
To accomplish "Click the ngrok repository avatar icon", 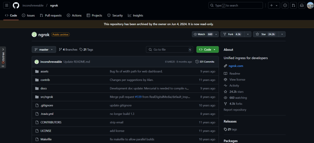I will (x=34, y=34).
